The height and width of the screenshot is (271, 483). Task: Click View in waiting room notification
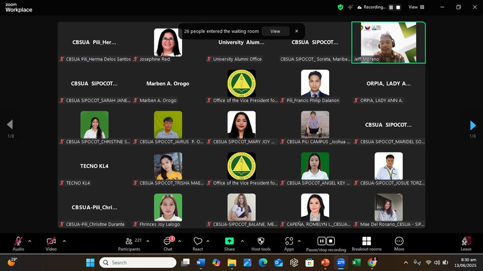[275, 31]
